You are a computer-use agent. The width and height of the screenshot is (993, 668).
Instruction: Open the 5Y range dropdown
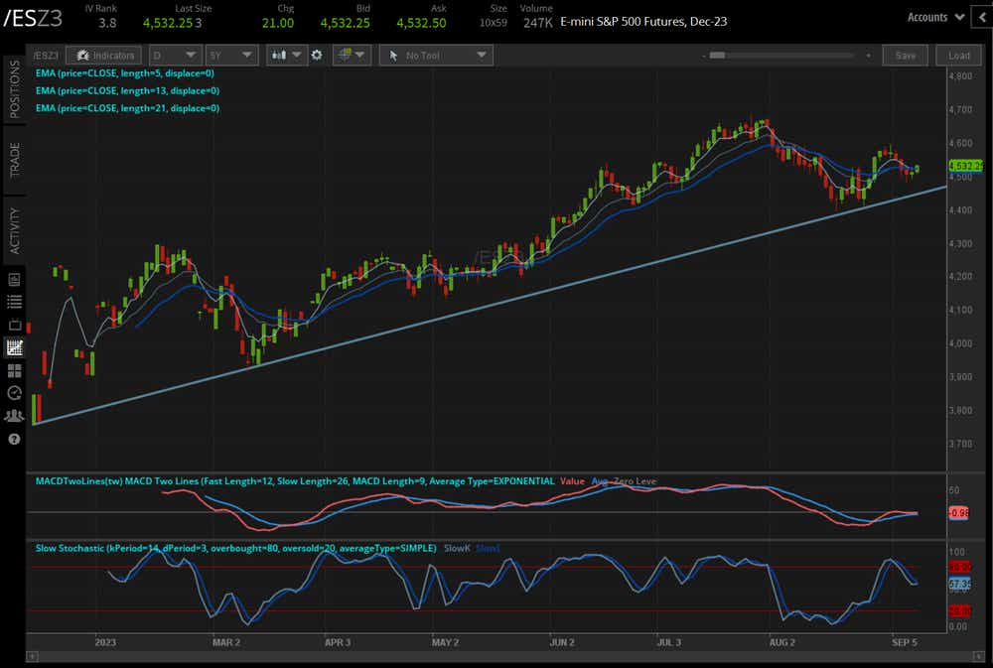pyautogui.click(x=231, y=56)
